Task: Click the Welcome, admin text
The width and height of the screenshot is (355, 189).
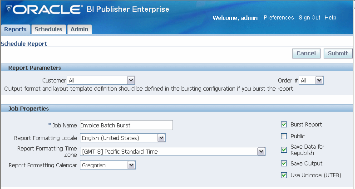Action: pos(235,18)
